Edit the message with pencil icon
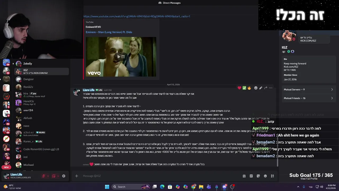This screenshot has width=339, height=191. [x=261, y=88]
